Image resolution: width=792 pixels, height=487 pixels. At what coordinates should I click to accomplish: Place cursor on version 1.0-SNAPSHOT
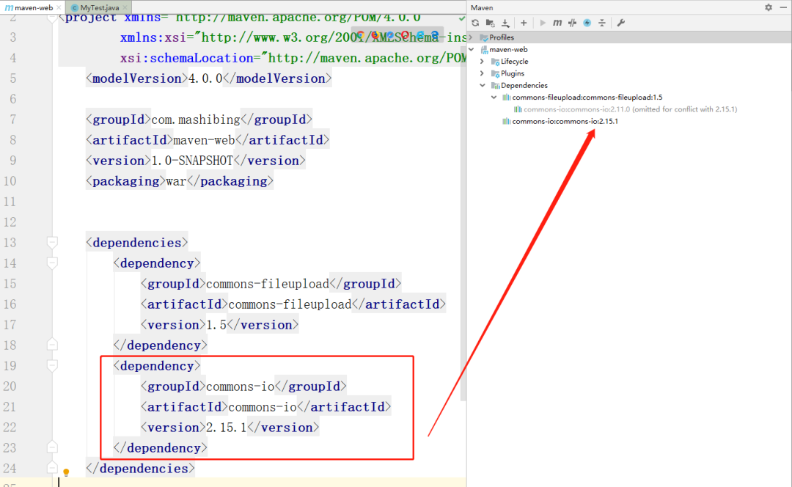click(196, 161)
